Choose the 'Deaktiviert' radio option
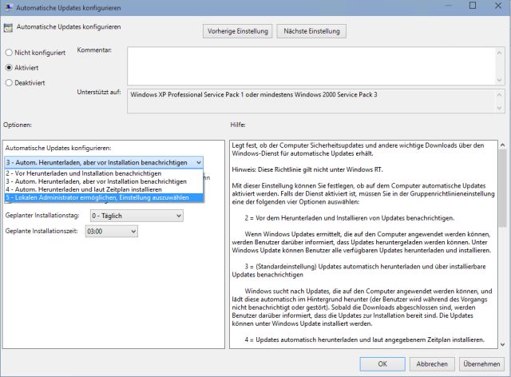The width and height of the screenshot is (511, 377). [9, 81]
